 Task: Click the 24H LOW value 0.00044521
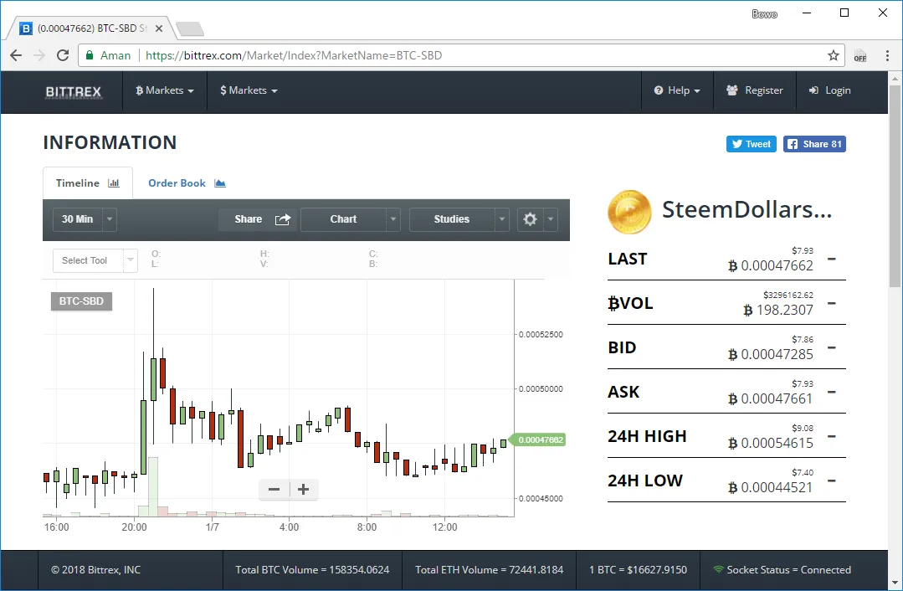click(771, 487)
